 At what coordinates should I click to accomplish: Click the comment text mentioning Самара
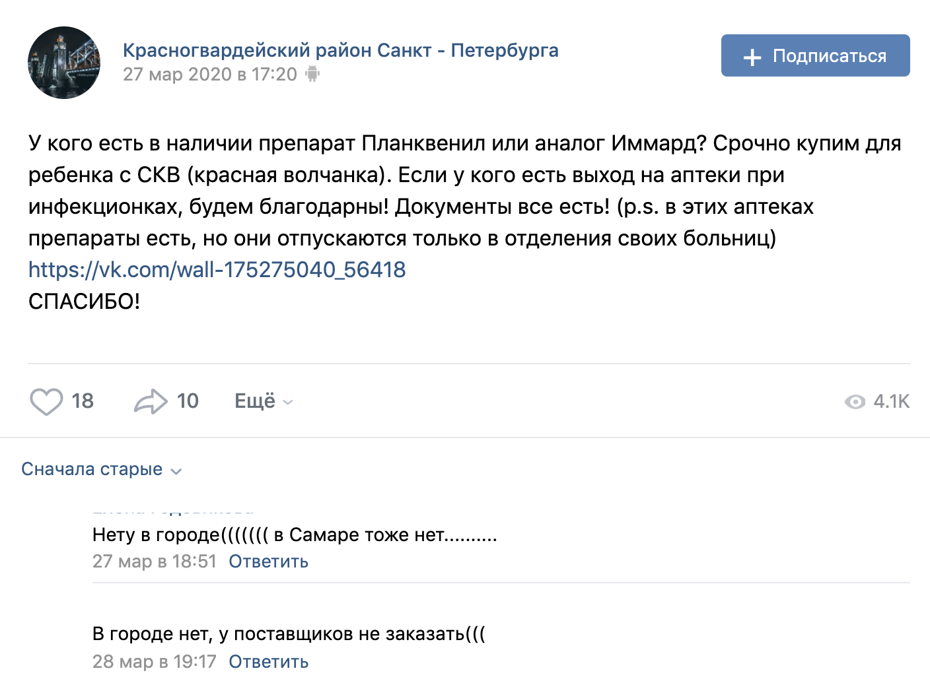(x=295, y=535)
